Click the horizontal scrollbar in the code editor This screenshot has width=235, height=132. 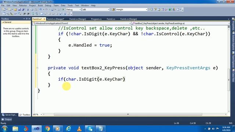pos(128,114)
